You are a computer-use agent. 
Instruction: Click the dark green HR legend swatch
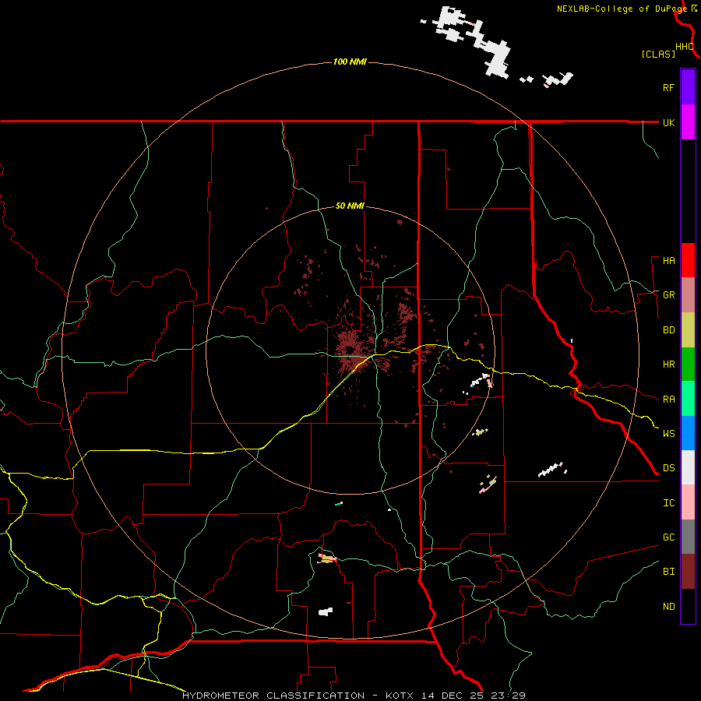[x=688, y=365]
